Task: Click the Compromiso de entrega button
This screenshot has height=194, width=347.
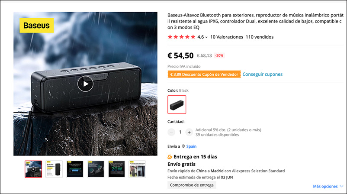Action: [192, 185]
